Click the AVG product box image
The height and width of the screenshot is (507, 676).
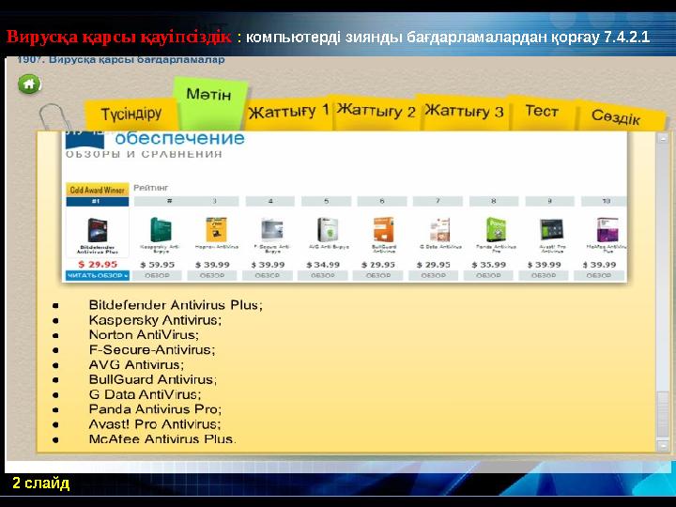point(328,230)
